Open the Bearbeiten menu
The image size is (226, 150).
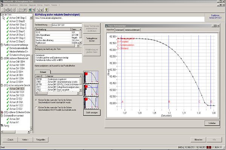coord(14,5)
